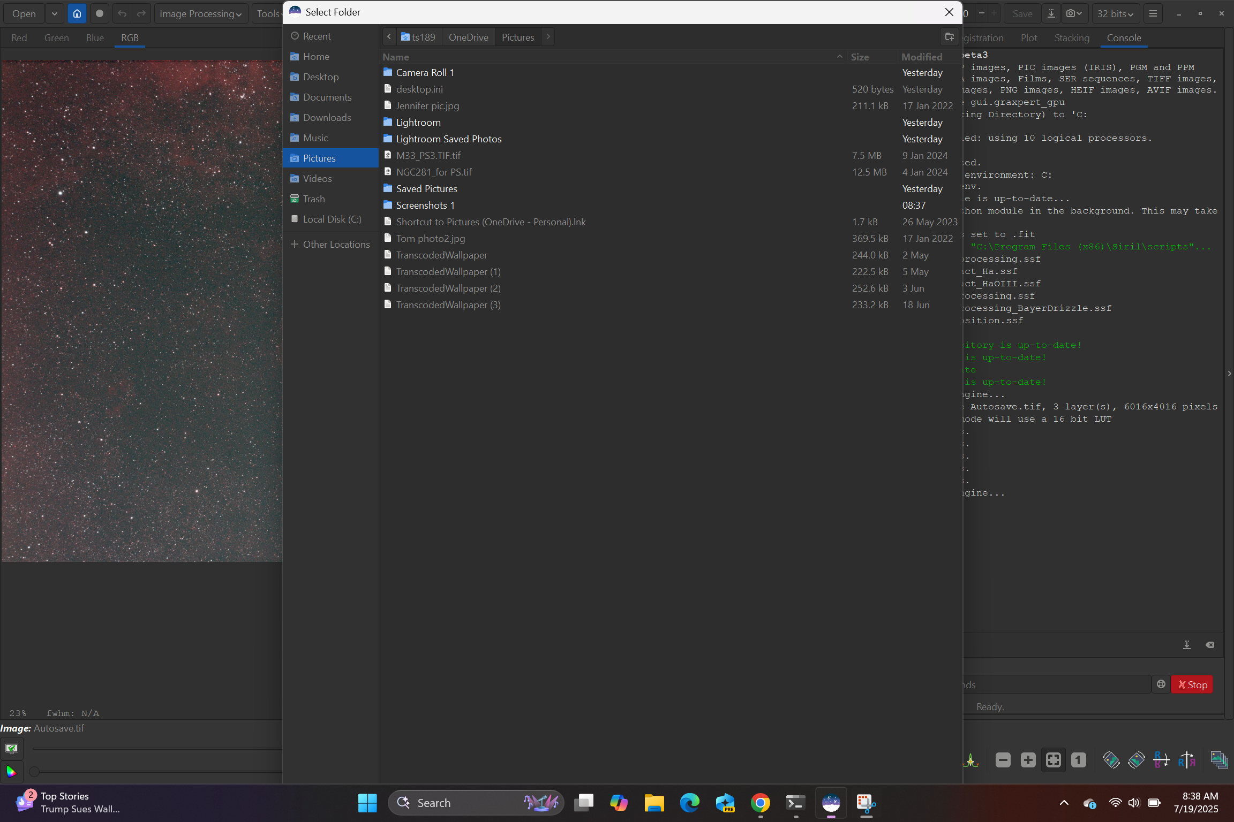Open the 32 bits dropdown
1234x822 pixels.
pos(1116,13)
